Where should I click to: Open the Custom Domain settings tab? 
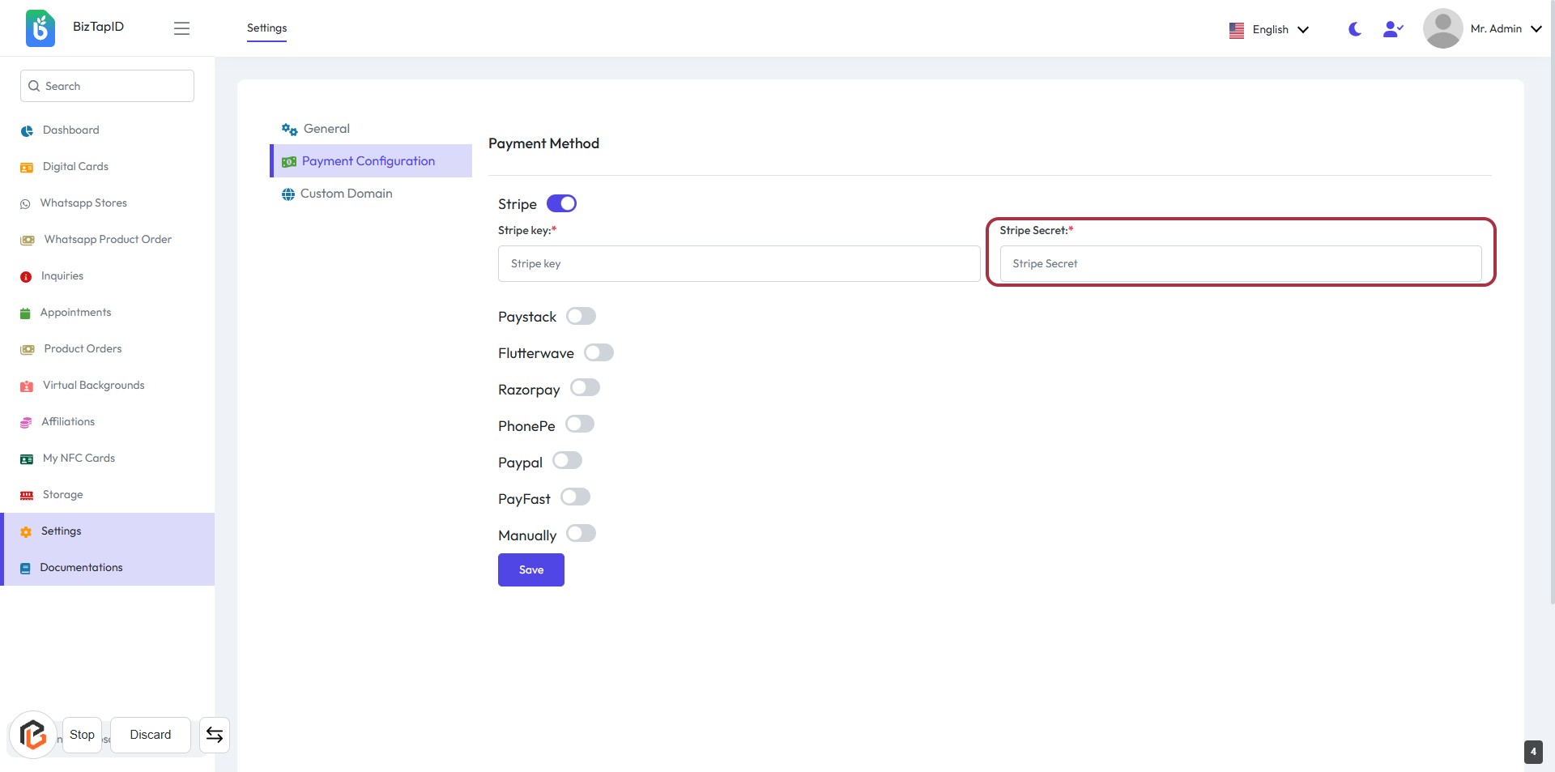pos(346,194)
